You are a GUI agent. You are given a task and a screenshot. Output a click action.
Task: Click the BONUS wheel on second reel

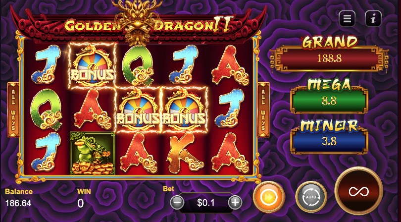(92, 65)
